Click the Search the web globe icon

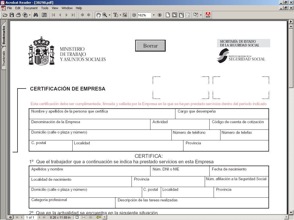[x=25, y=15]
